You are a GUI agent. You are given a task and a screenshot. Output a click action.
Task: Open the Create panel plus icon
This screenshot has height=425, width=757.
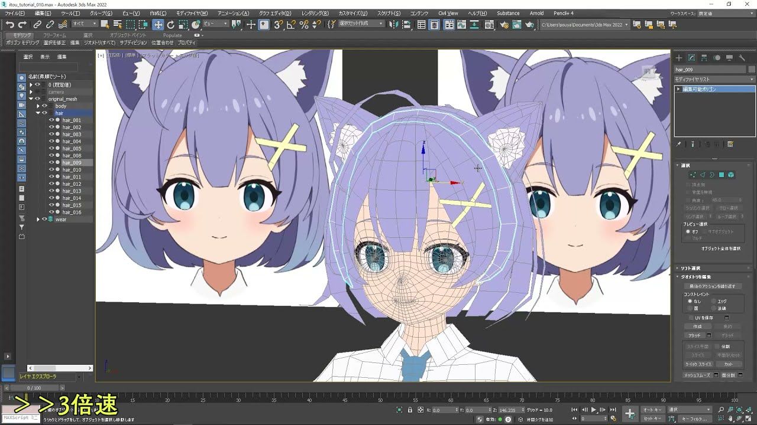pos(679,58)
